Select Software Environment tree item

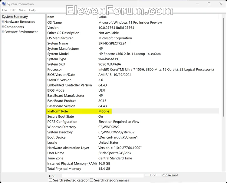tap(21, 32)
